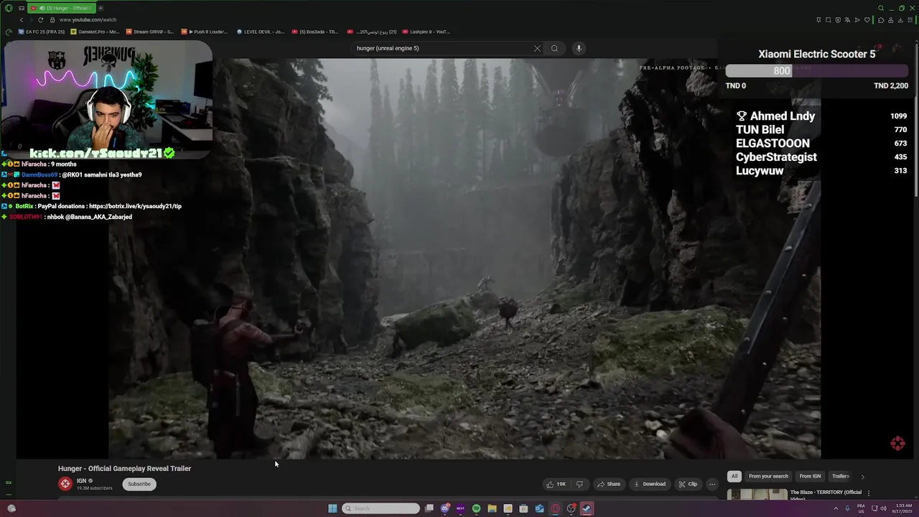Click the Share button under the video
The width and height of the screenshot is (919, 517).
point(609,484)
